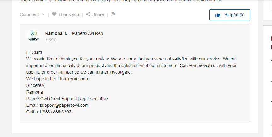Click the We hope to hear from you line
This screenshot has width=272, height=137.
point(58,79)
